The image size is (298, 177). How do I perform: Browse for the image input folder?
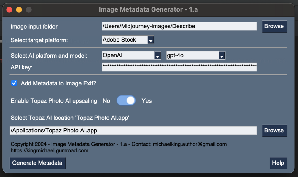(x=274, y=26)
